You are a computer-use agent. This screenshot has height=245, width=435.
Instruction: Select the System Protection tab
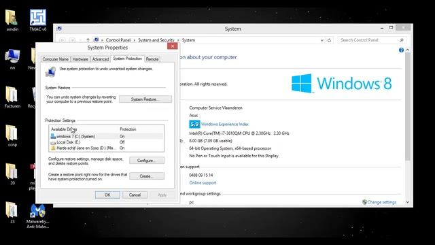tap(127, 59)
